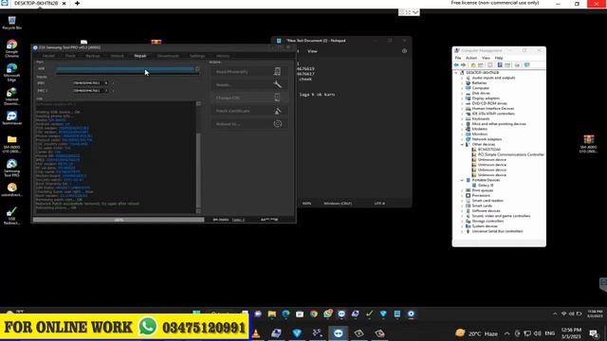Image resolution: width=607 pixels, height=341 pixels.
Task: Open Internet Download Manager desktop icon
Action: [x=11, y=97]
